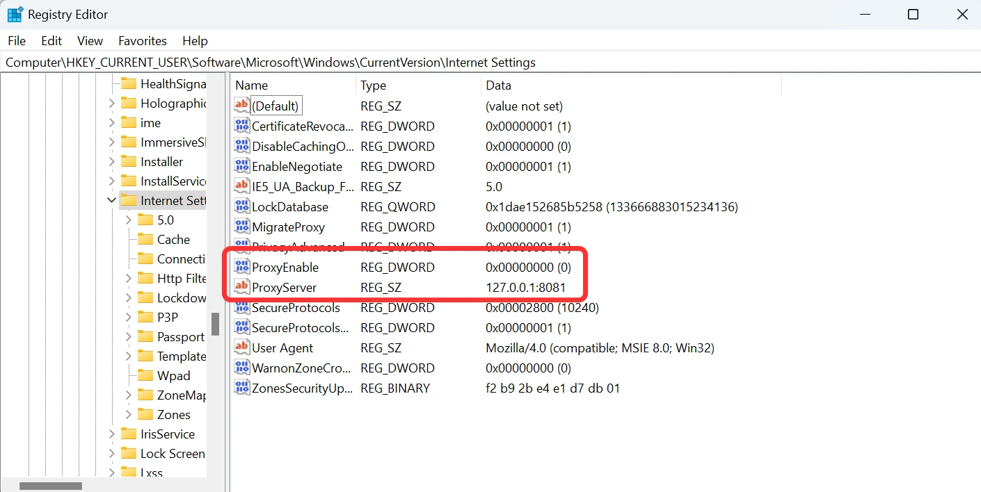Open the Favorites menu
This screenshot has width=981, height=492.
pos(143,41)
